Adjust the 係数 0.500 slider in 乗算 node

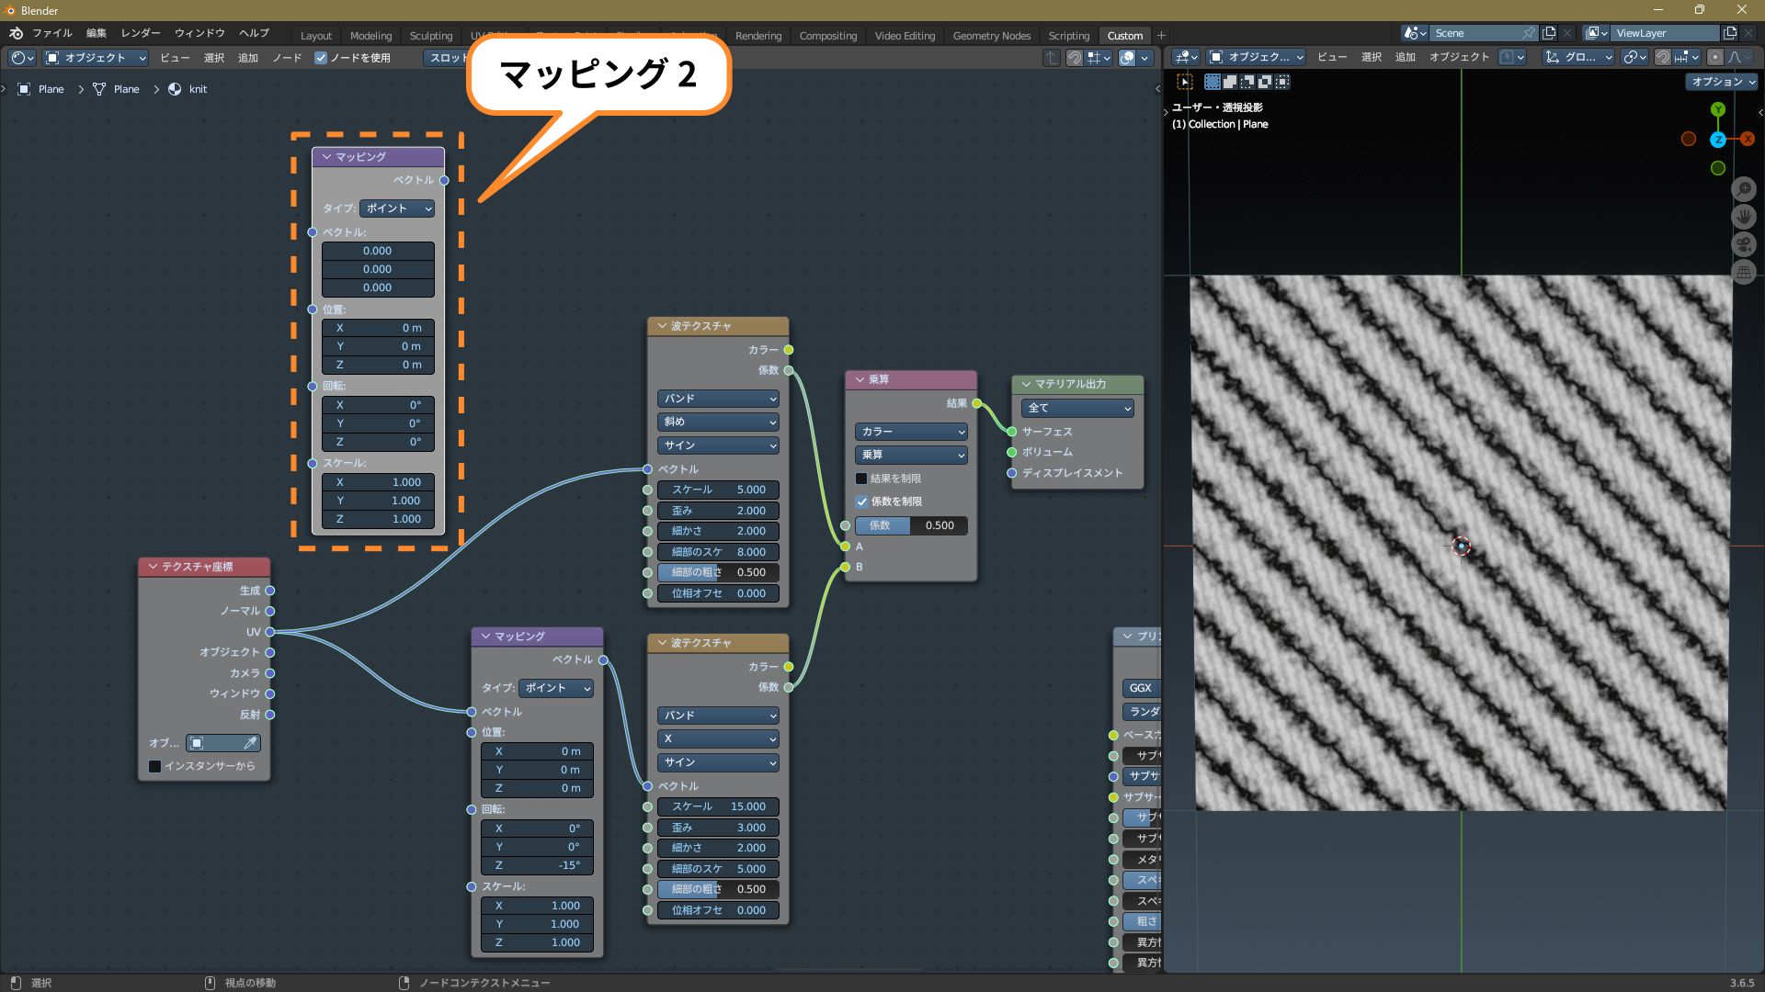[910, 525]
